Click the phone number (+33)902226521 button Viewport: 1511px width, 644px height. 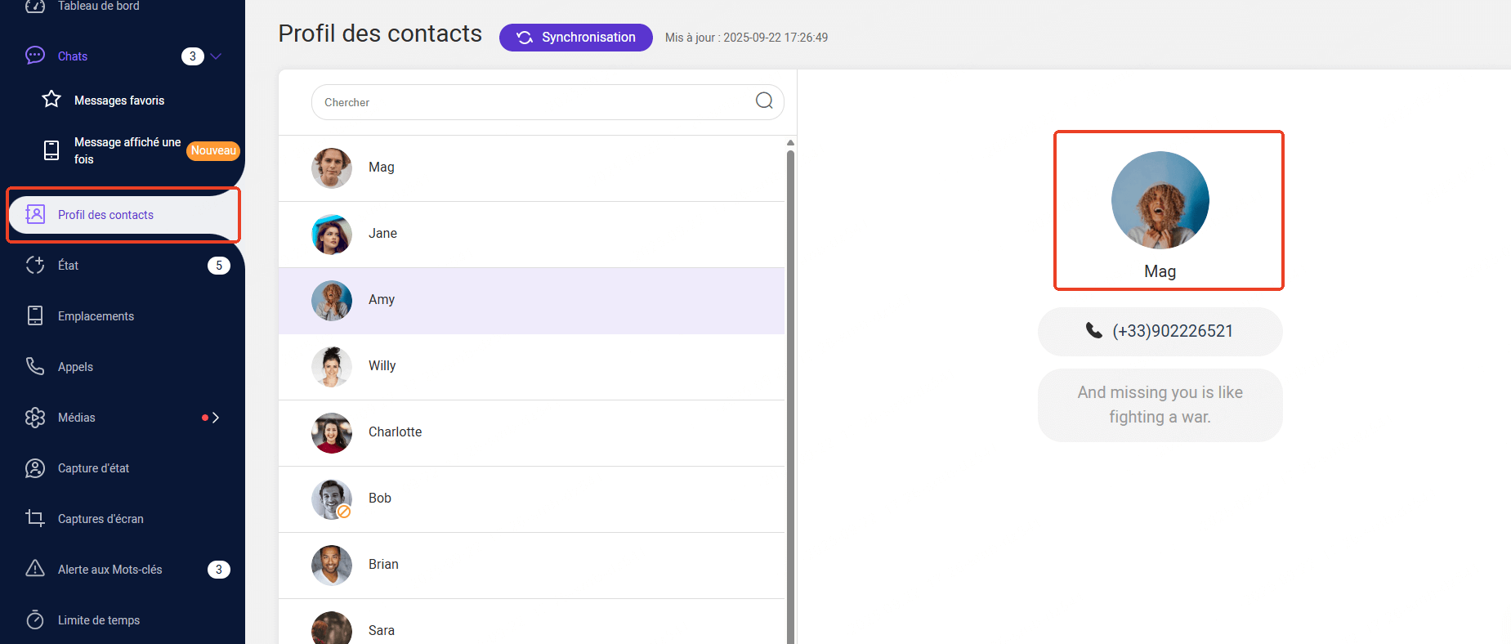pyautogui.click(x=1160, y=331)
